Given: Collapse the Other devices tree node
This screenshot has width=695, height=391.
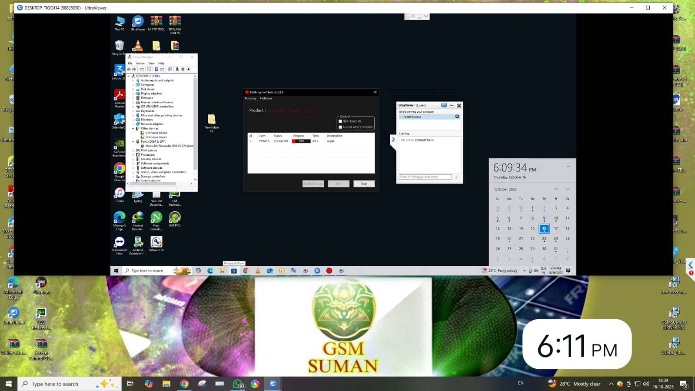Looking at the screenshot, I should coord(133,128).
